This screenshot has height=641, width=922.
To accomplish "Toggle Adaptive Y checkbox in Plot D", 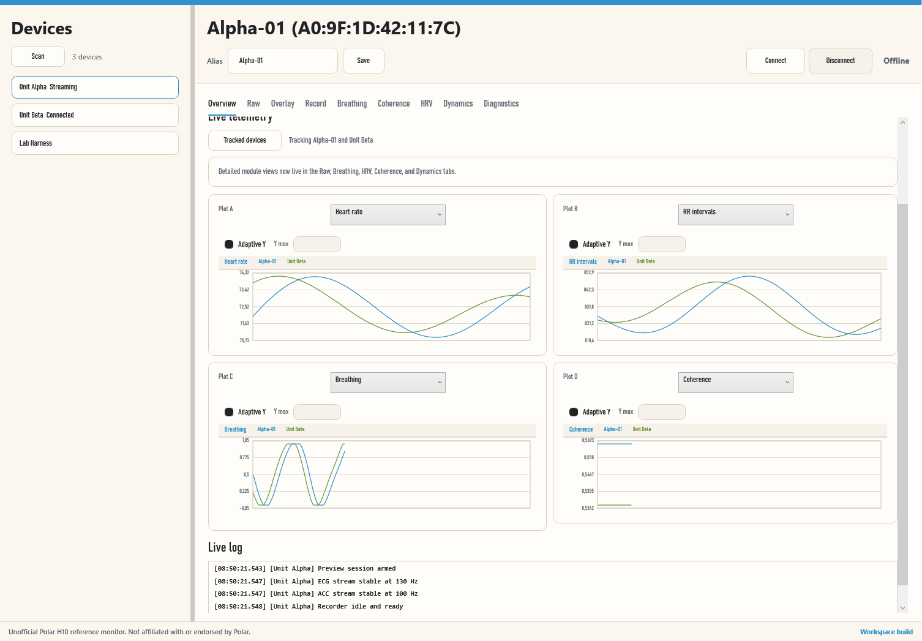I will coord(574,412).
